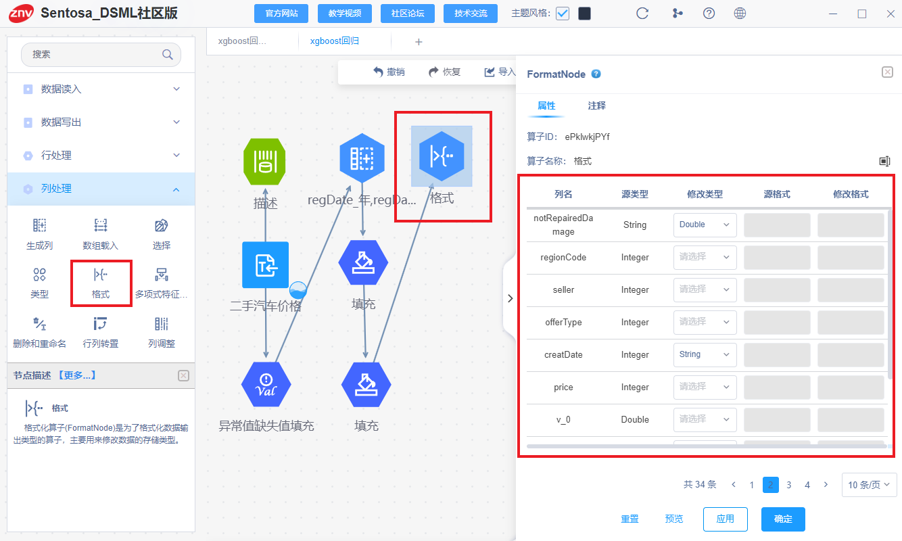
Task: Click the search input field
Action: click(101, 55)
